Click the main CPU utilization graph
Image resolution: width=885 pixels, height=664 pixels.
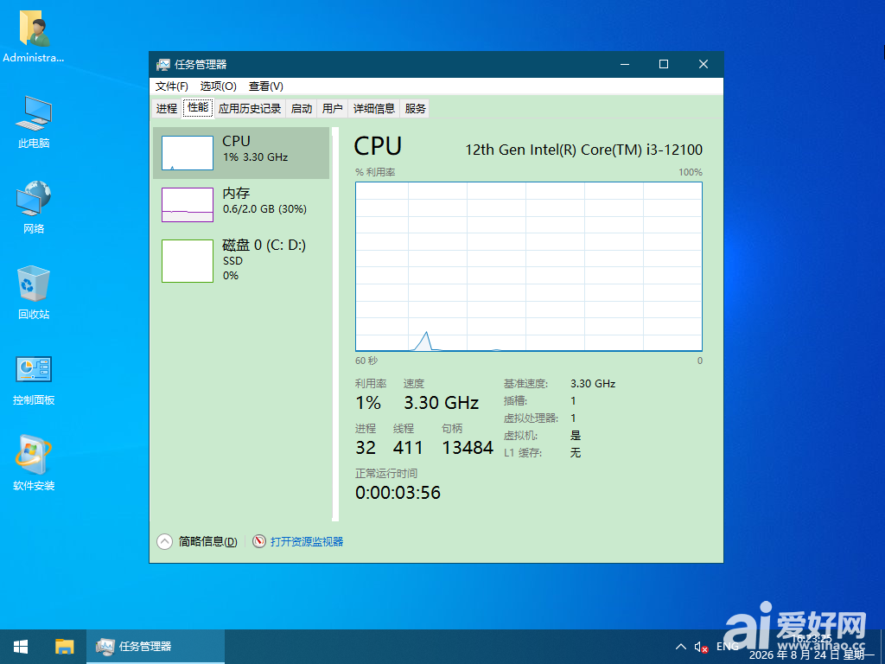point(529,266)
